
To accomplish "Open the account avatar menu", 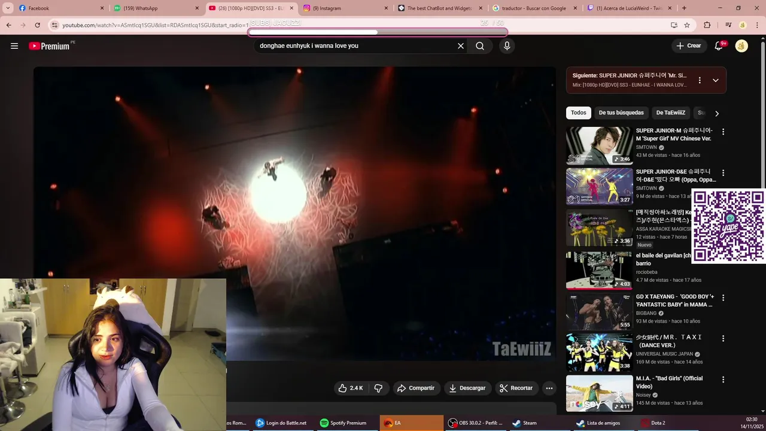I will point(741,46).
